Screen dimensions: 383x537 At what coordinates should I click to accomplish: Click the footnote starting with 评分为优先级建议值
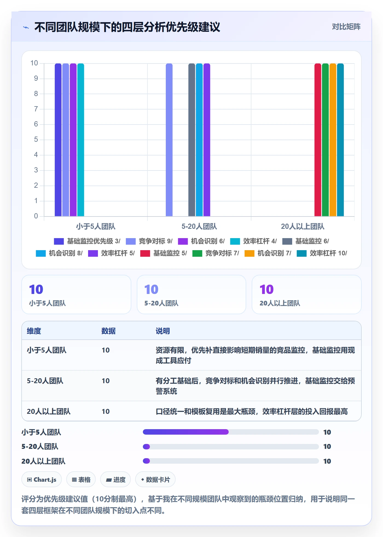click(188, 505)
